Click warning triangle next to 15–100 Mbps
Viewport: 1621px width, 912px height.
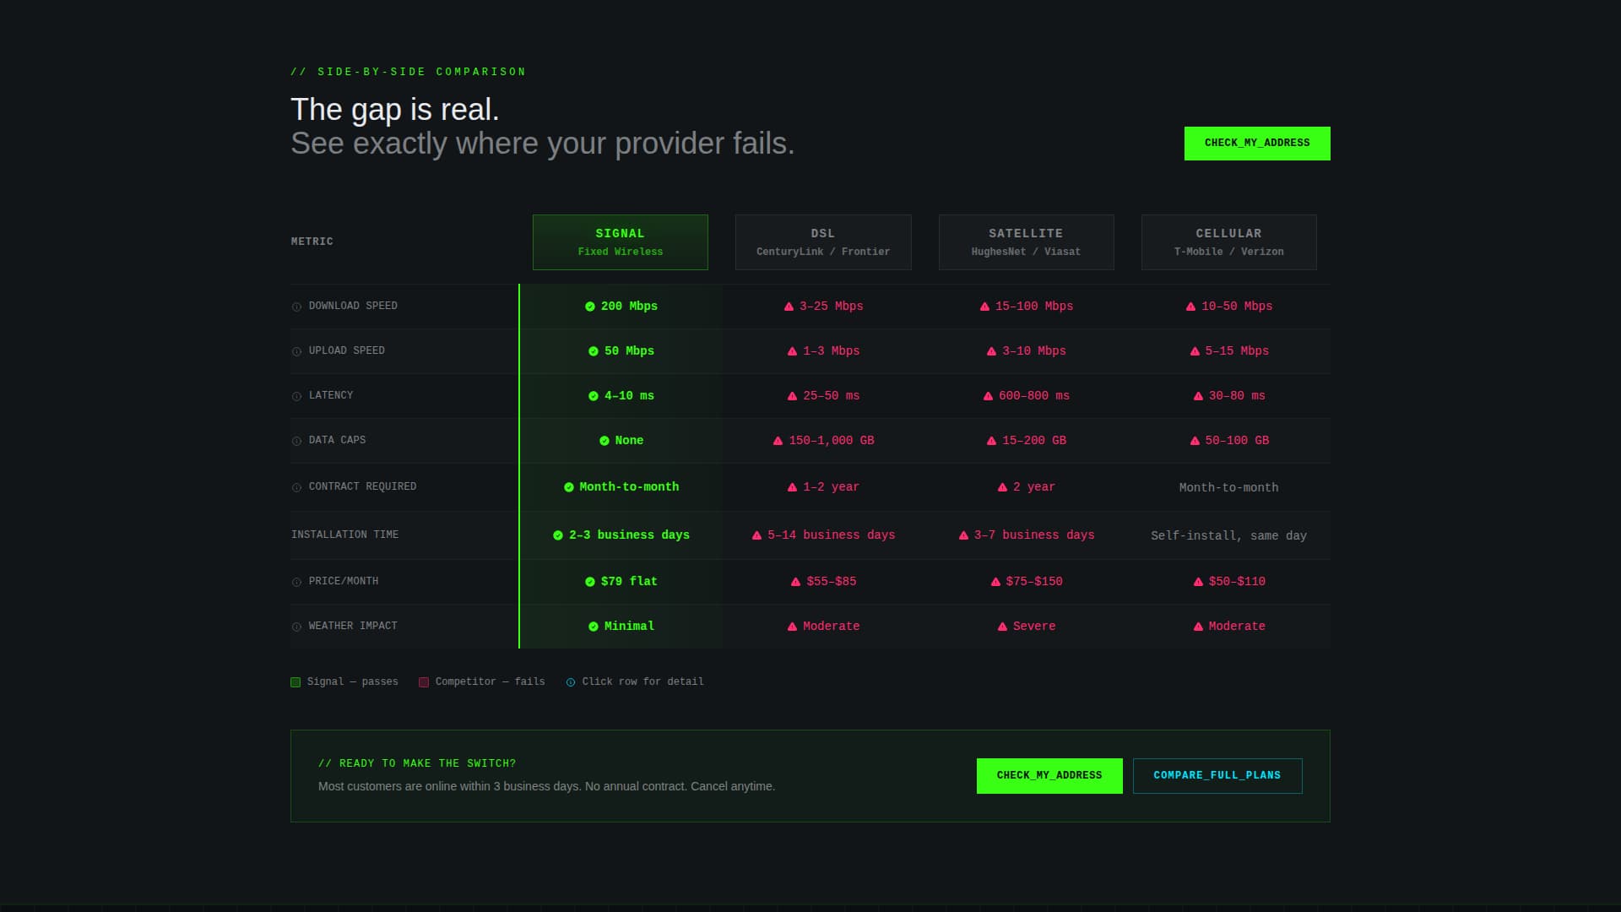click(x=984, y=307)
